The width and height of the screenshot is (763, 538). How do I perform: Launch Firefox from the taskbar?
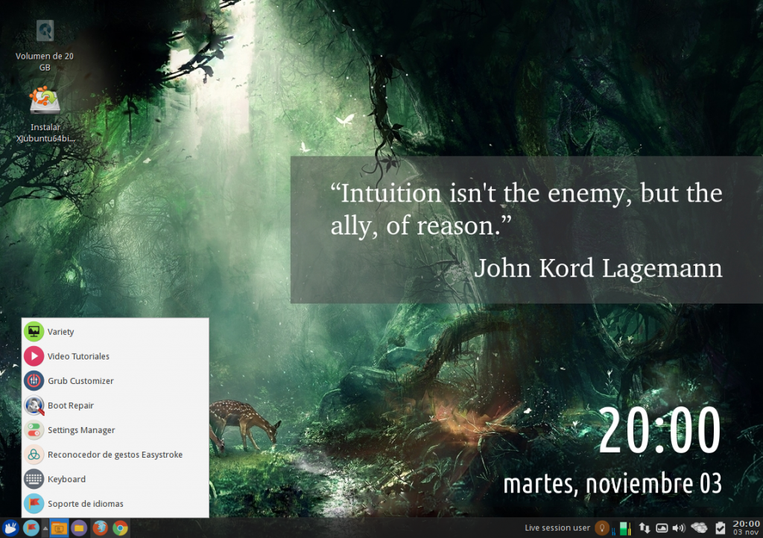[100, 528]
